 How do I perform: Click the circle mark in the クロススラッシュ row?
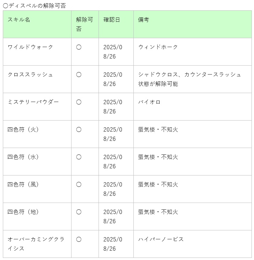(x=79, y=75)
